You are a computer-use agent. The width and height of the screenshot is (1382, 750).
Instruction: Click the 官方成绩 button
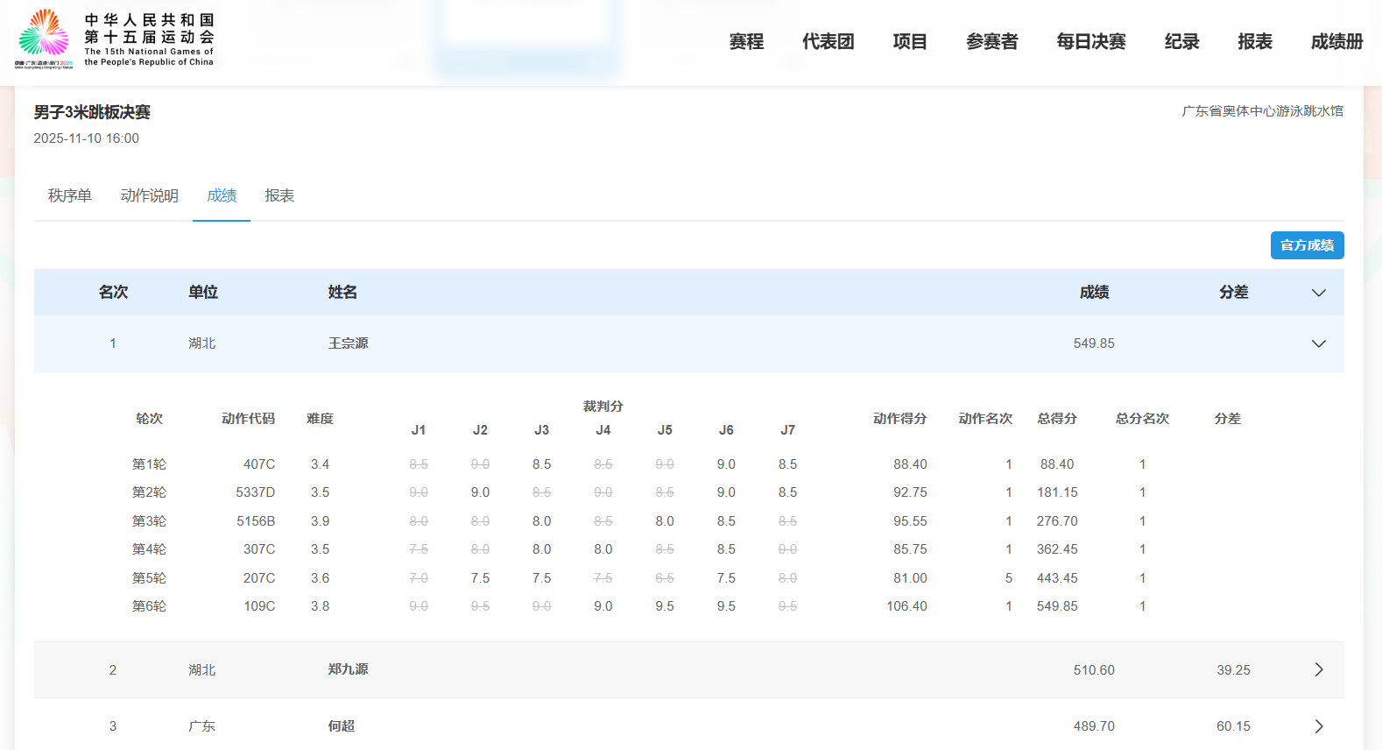(x=1307, y=245)
